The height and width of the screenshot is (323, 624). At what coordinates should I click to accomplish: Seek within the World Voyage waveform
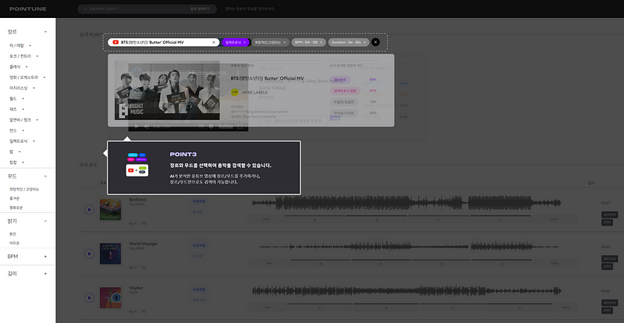tap(409, 247)
